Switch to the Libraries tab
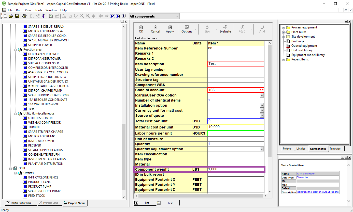The image size is (353, 212). click(x=301, y=149)
